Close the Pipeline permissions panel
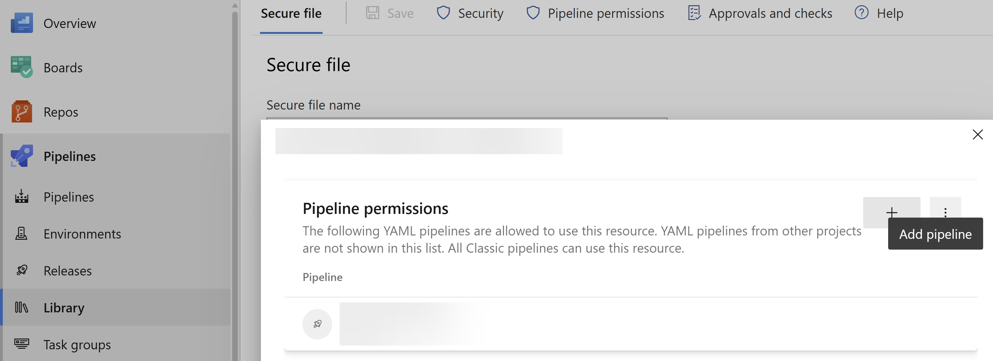993x361 pixels. click(977, 134)
